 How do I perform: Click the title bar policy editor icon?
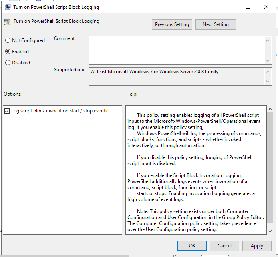tap(8, 7)
